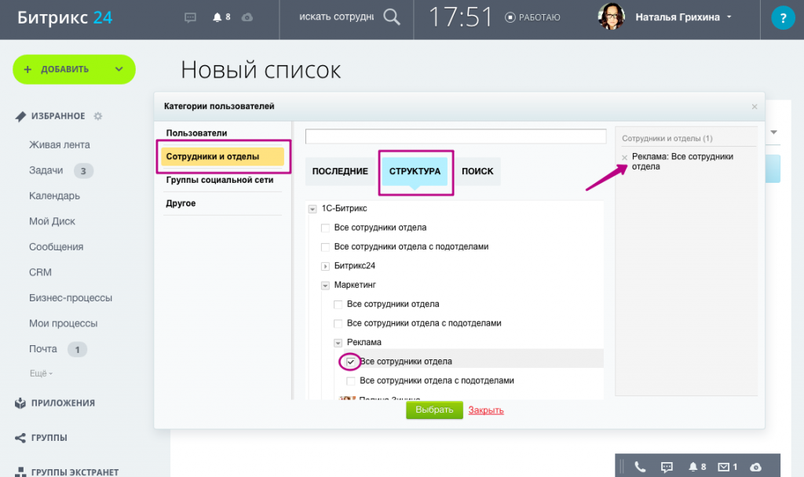This screenshot has width=804, height=477.
Task: Expand the Ещё sidebar menu
Action: coord(41,373)
